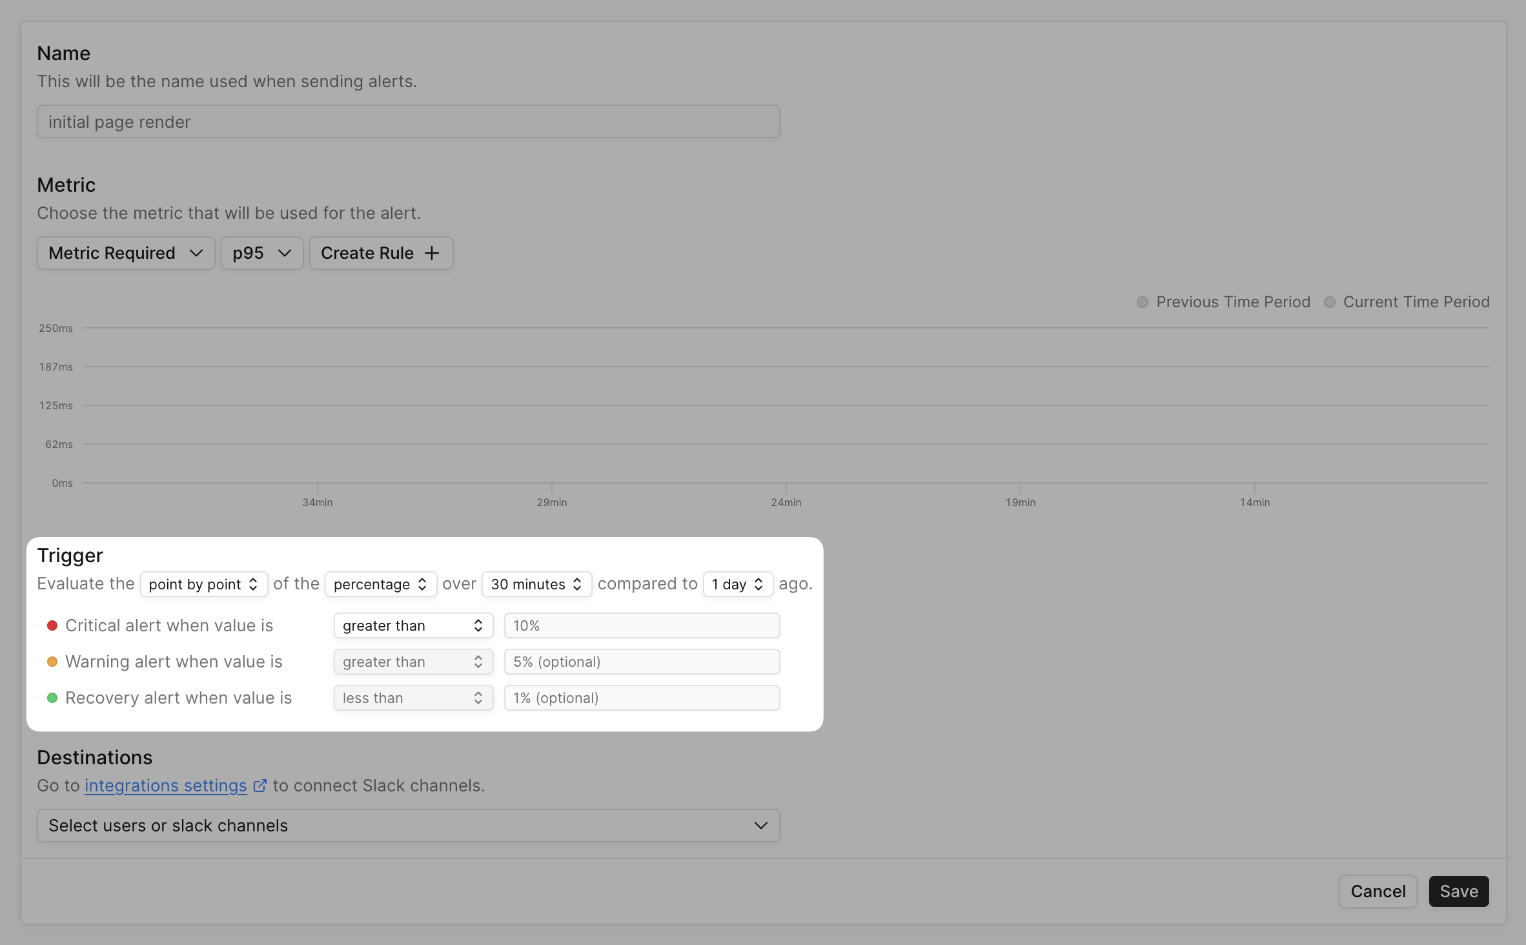This screenshot has height=945, width=1526.
Task: Click the Save button
Action: tap(1458, 891)
